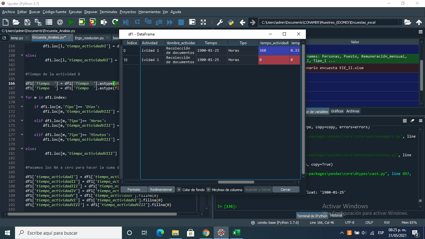
Task: Save the current file
Action: 27,22
